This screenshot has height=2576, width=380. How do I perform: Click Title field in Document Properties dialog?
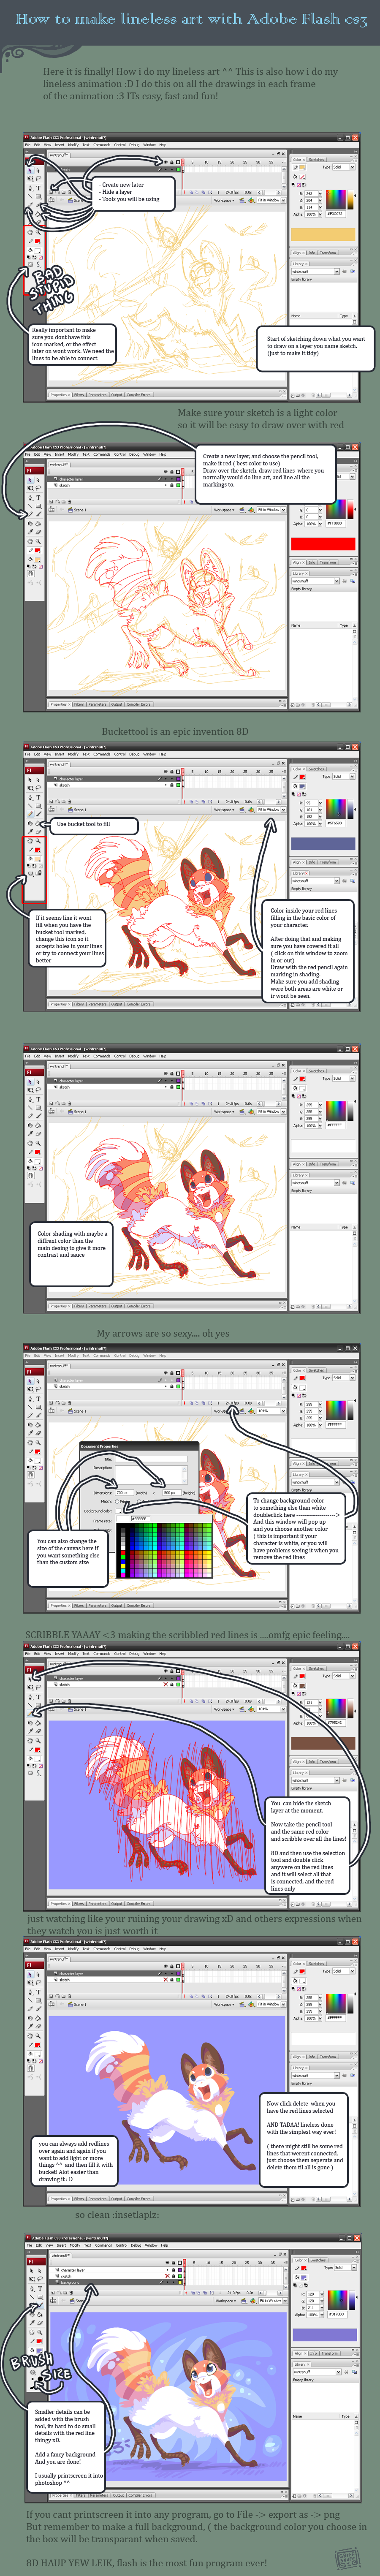pos(151,1459)
